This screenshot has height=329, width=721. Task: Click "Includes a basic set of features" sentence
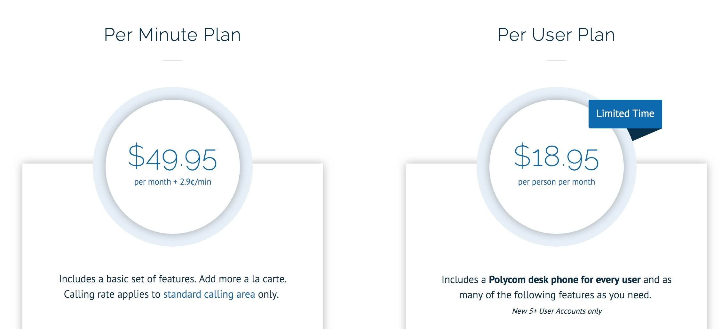tap(127, 279)
